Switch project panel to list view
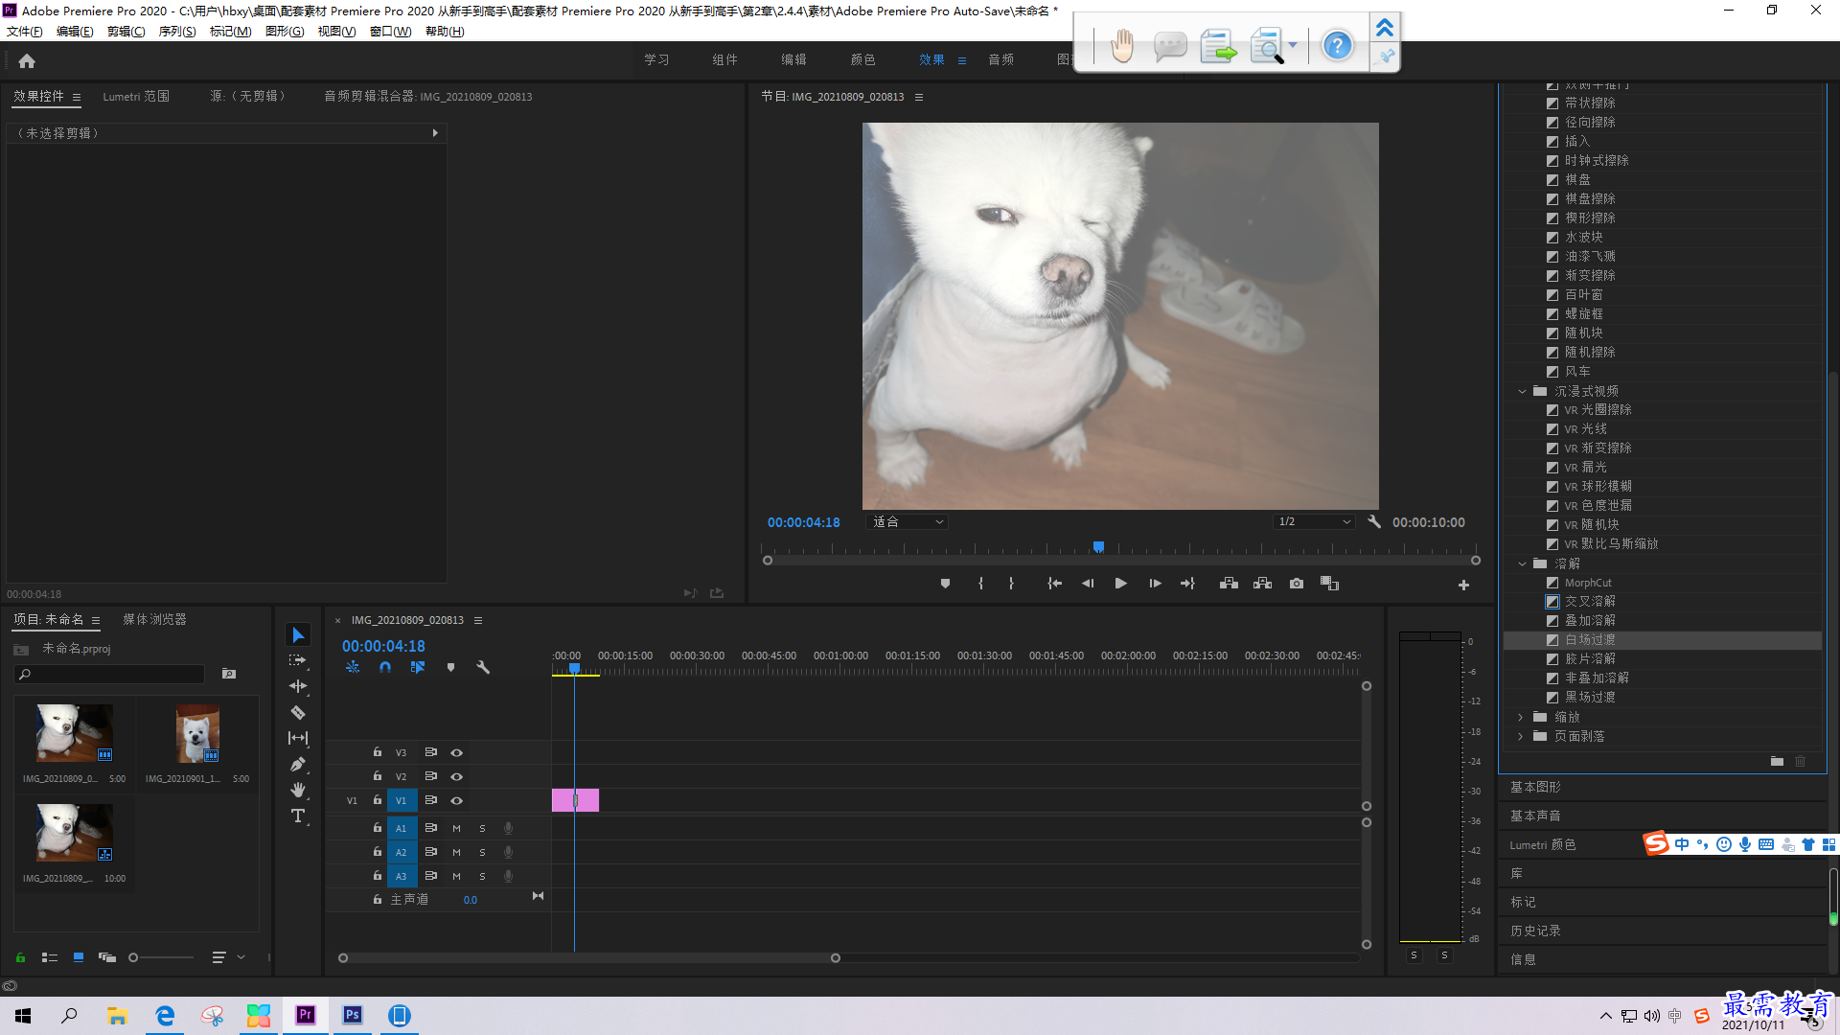The height and width of the screenshot is (1035, 1840). (x=50, y=957)
